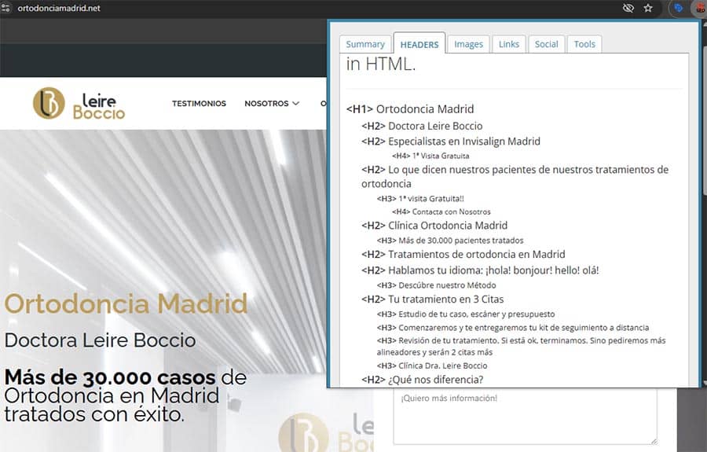Click the address bar URL ortodonciamadrid.net
Image resolution: width=707 pixels, height=452 pixels.
(x=59, y=8)
